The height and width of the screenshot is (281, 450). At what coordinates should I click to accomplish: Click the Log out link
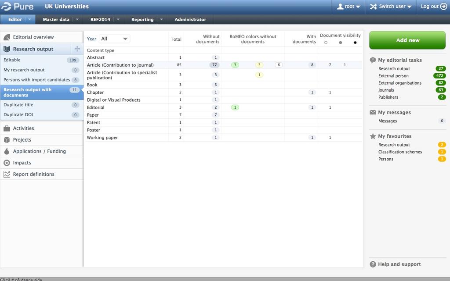click(434, 6)
